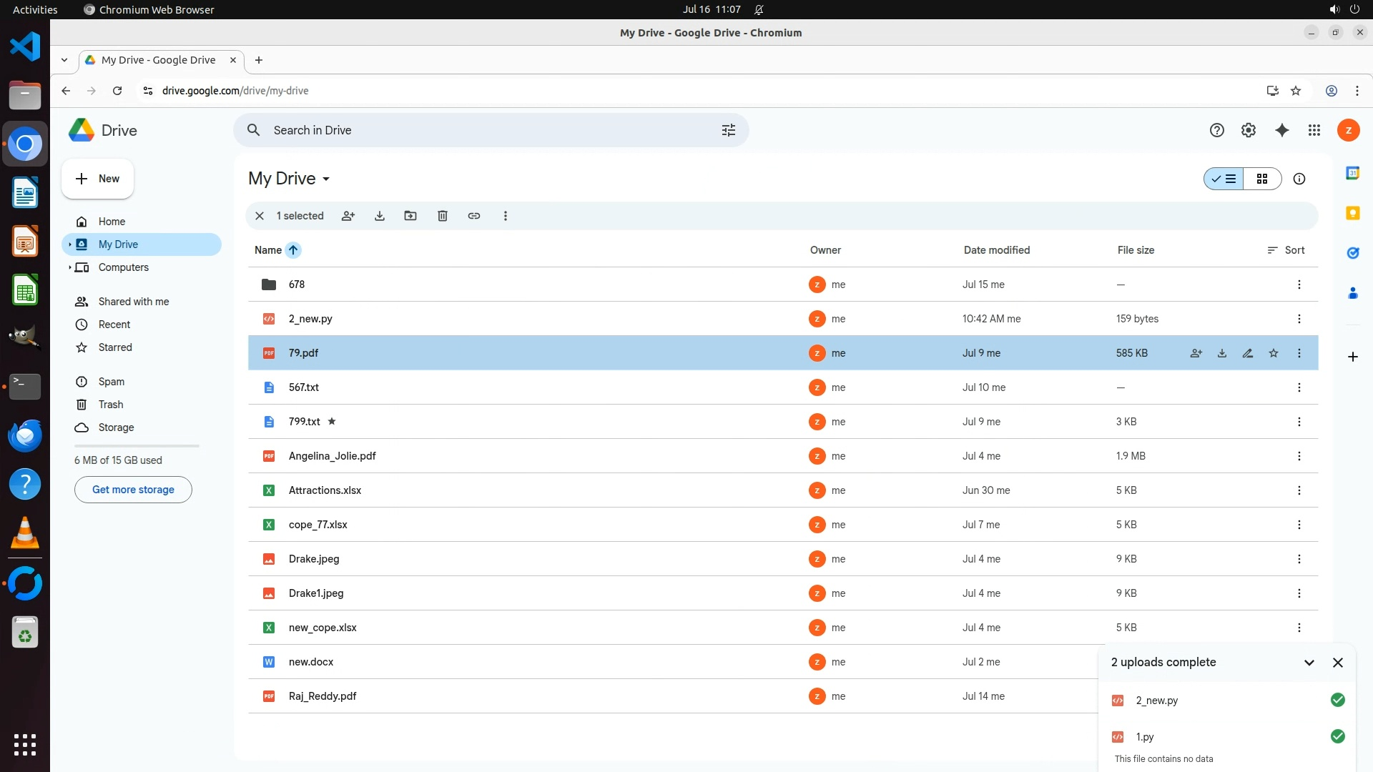Viewport: 1373px width, 772px height.
Task: Switch to list layout view
Action: pyautogui.click(x=1224, y=179)
